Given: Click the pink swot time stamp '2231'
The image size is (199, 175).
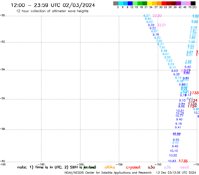Looking at the screenshot, I should click(x=161, y=25).
